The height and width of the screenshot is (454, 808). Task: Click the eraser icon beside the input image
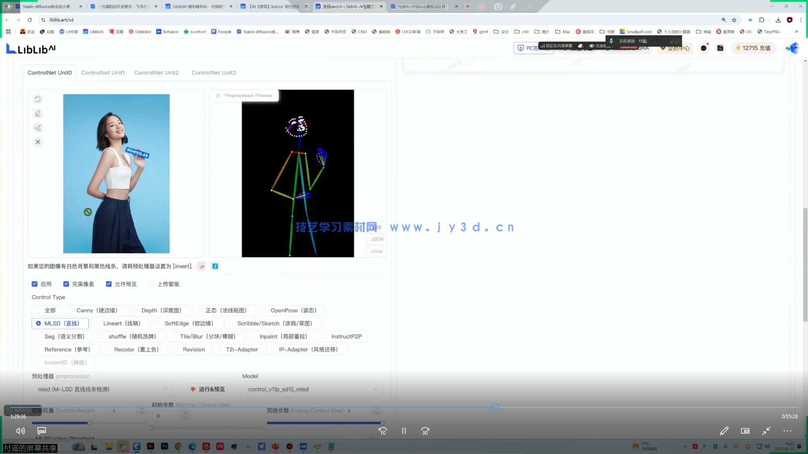coord(37,128)
